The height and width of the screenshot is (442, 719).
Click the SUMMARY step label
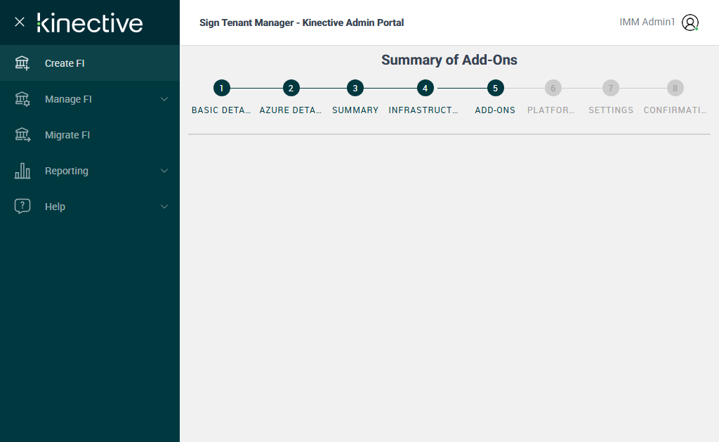click(355, 110)
